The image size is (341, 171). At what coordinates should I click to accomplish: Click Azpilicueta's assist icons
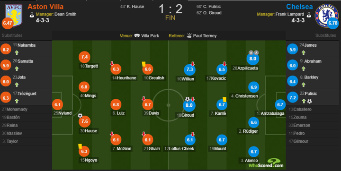click(x=253, y=53)
